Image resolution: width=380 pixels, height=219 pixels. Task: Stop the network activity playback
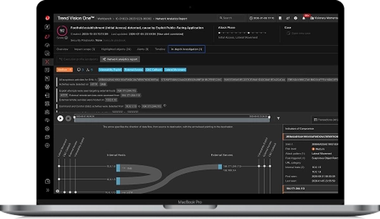pos(68,119)
